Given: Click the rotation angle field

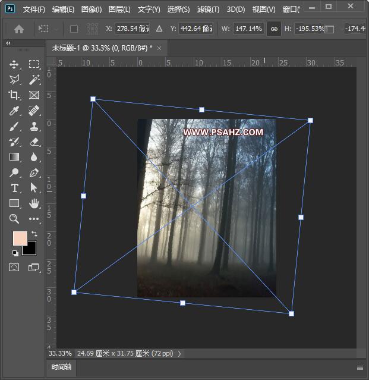Looking at the screenshot, I should (x=355, y=29).
